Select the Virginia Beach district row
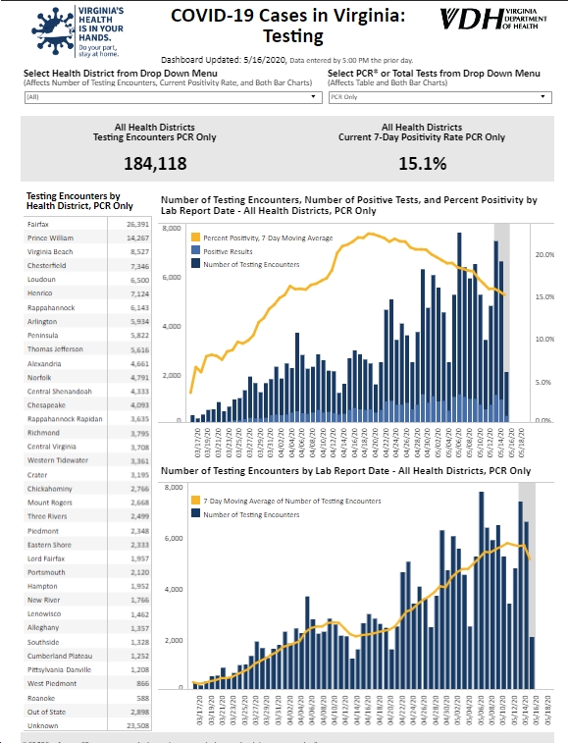Image resolution: width=568 pixels, height=743 pixels. click(x=88, y=251)
